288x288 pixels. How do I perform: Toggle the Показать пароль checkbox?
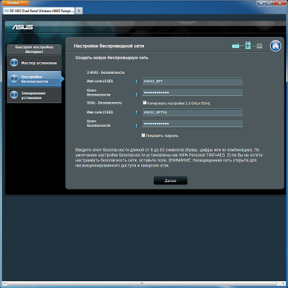click(143, 135)
